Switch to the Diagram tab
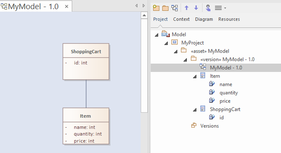This screenshot has height=153, width=281. (x=204, y=19)
